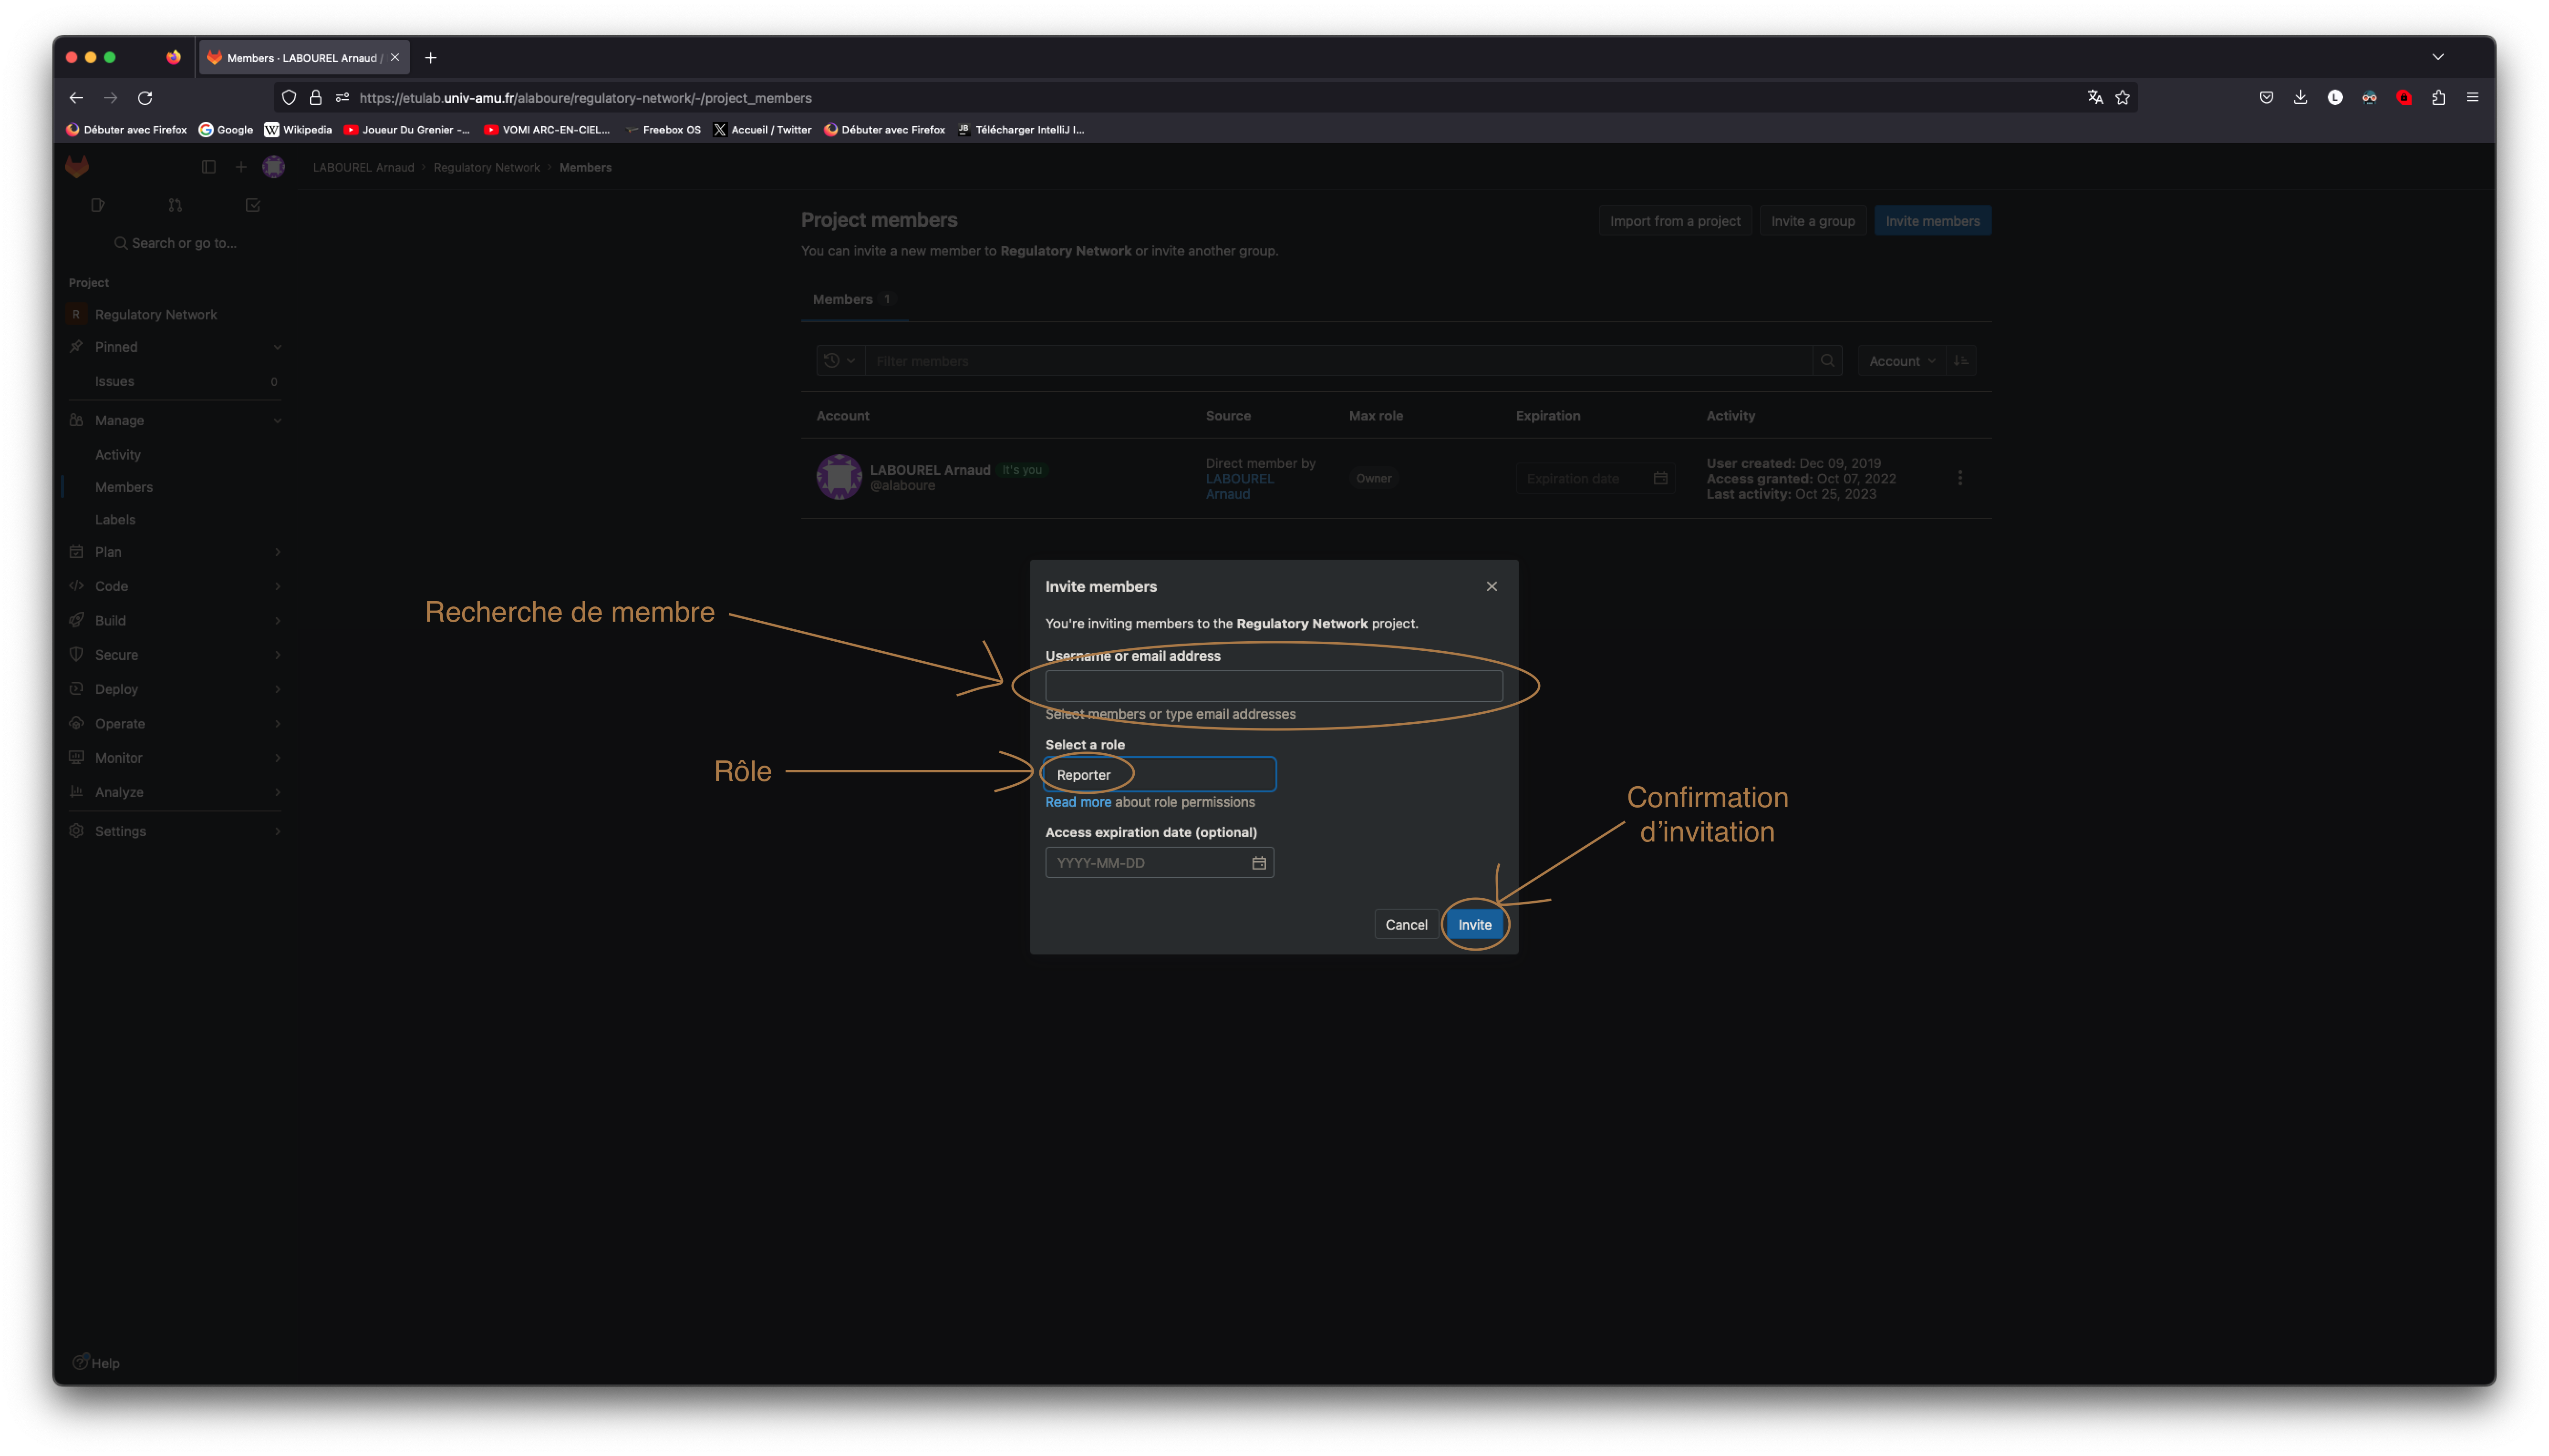Viewport: 2549px width, 1456px height.
Task: Click the Invite button in the dialog
Action: pos(1473,925)
